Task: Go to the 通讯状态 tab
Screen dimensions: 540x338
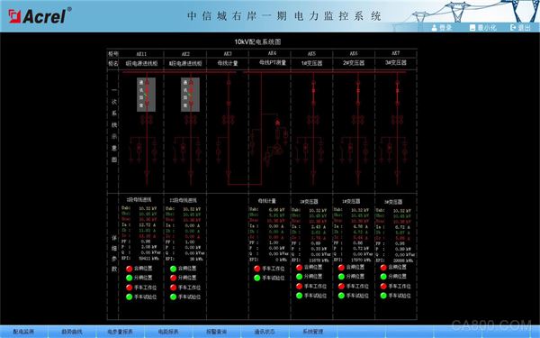Action: [x=265, y=332]
